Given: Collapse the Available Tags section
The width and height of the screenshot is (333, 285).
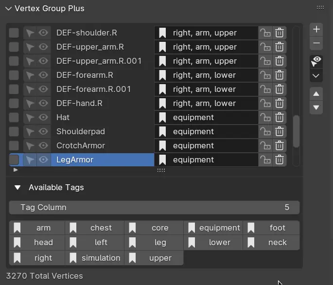Looking at the screenshot, I should tap(18, 188).
